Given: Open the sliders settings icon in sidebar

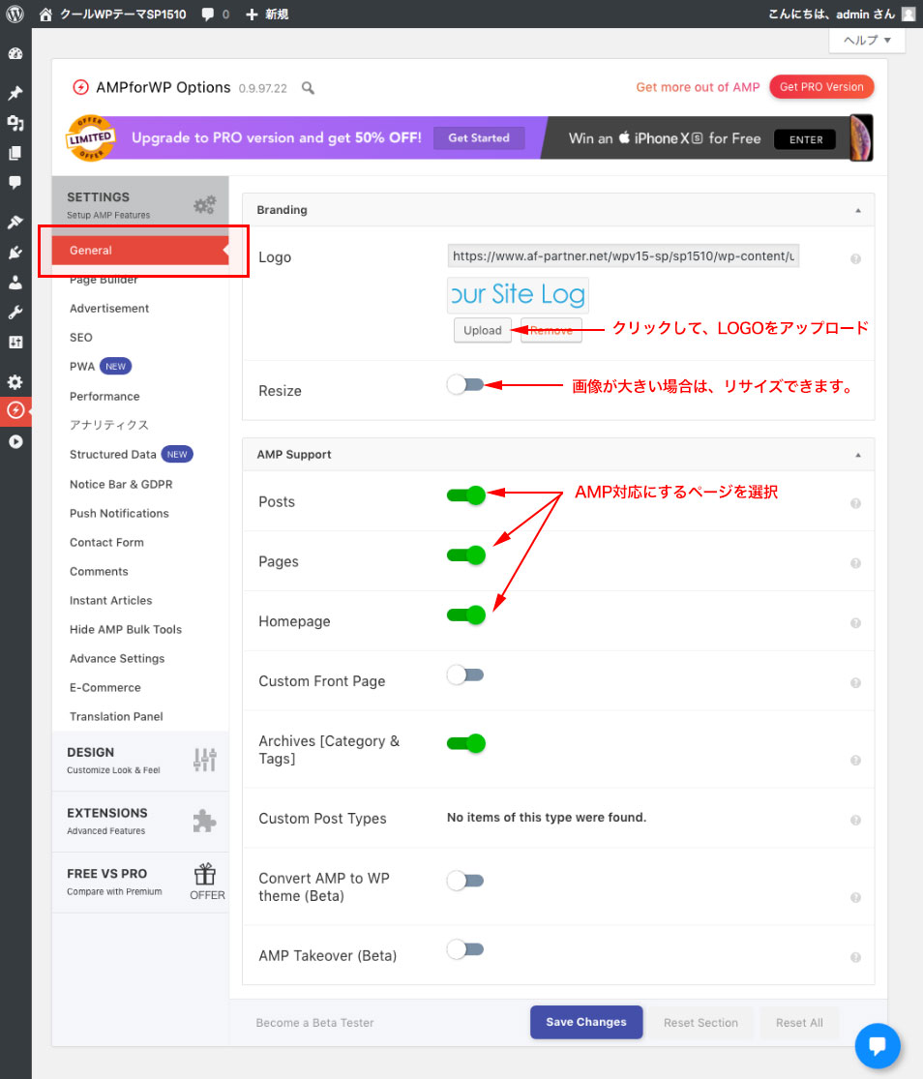Looking at the screenshot, I should tap(15, 342).
